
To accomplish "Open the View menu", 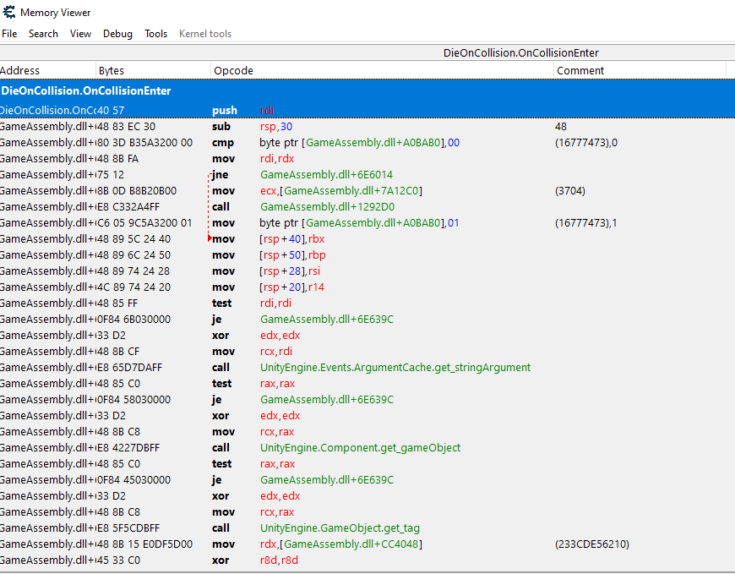I will click(x=80, y=34).
